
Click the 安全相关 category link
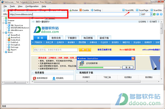(137, 42)
